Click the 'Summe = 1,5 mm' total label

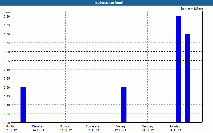coord(191,9)
